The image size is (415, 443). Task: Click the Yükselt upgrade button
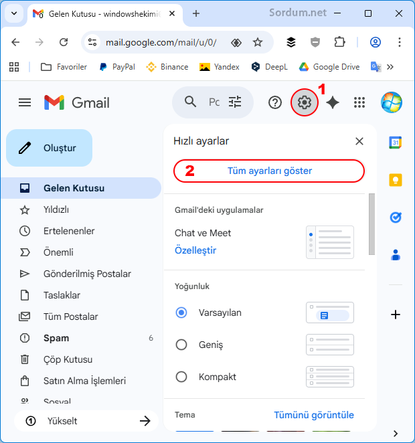click(86, 421)
